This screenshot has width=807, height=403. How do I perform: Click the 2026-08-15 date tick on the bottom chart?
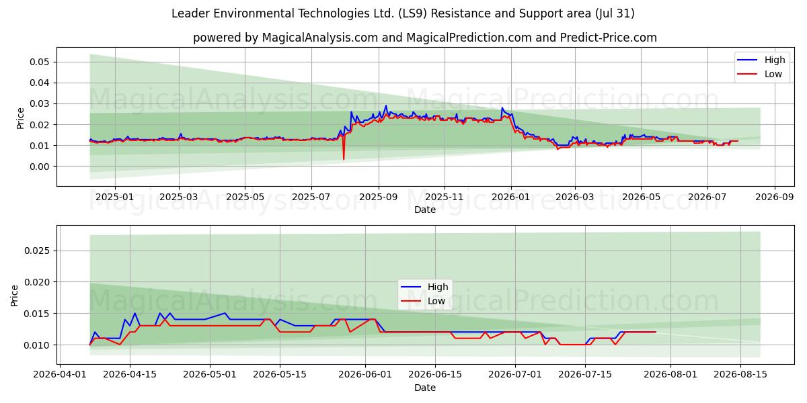pos(740,375)
